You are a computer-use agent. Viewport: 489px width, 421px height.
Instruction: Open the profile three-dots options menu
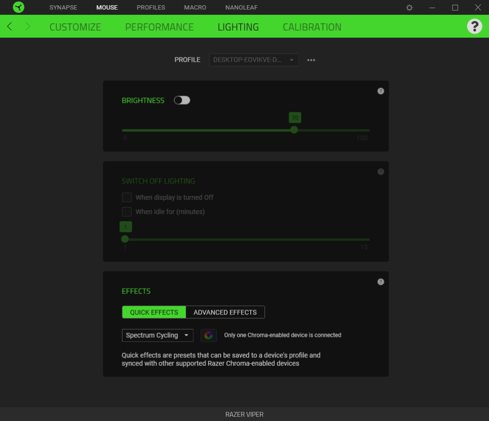311,60
